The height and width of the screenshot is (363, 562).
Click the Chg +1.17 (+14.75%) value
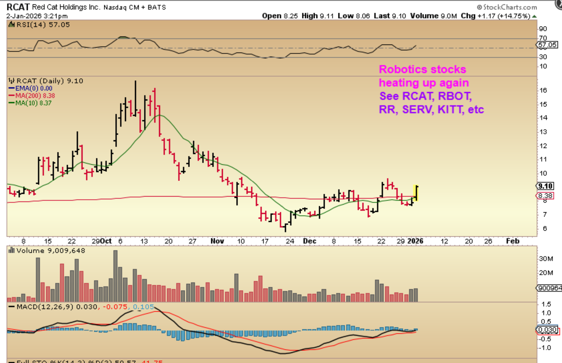click(495, 16)
